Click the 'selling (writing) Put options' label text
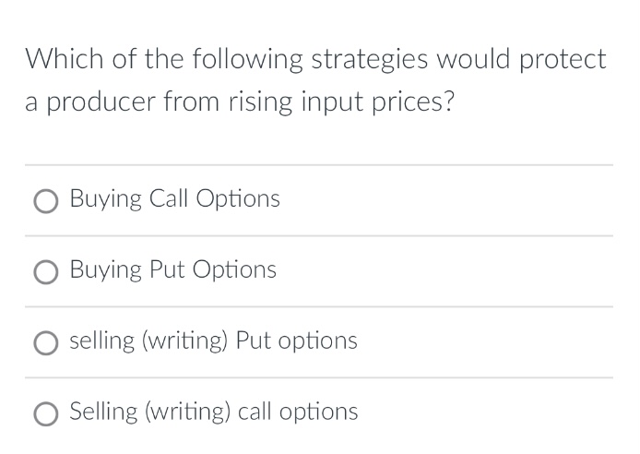 213,340
